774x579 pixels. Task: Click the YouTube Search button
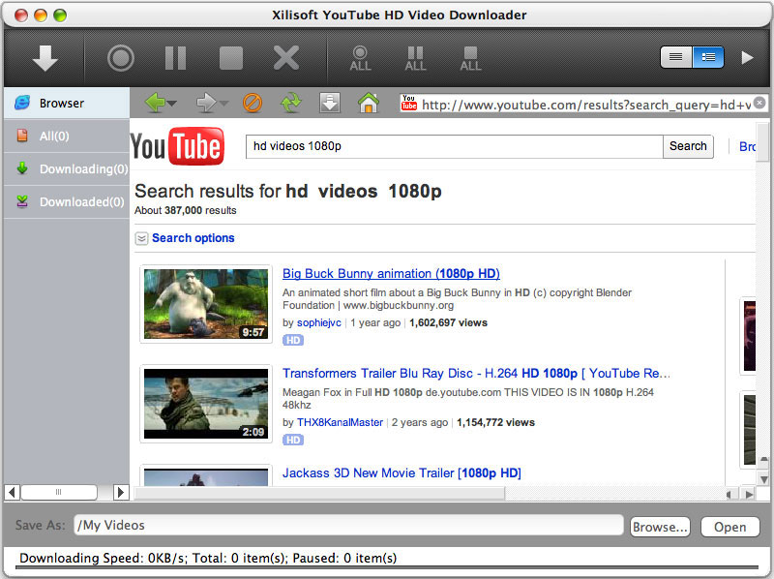pos(688,146)
